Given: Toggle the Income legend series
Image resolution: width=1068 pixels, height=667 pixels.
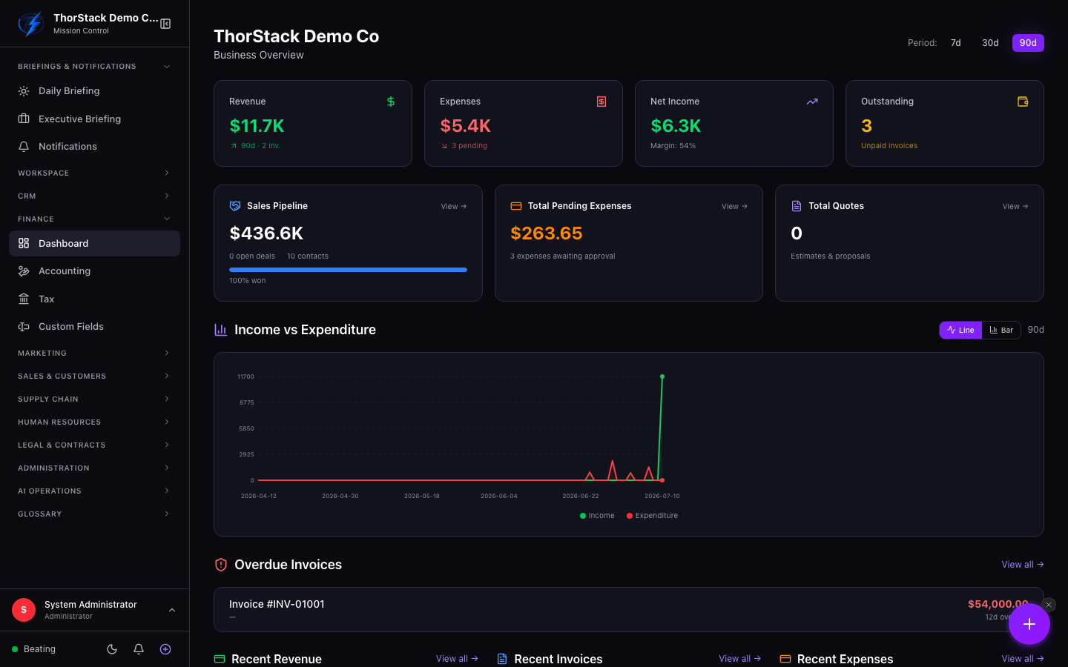Looking at the screenshot, I should pyautogui.click(x=597, y=516).
